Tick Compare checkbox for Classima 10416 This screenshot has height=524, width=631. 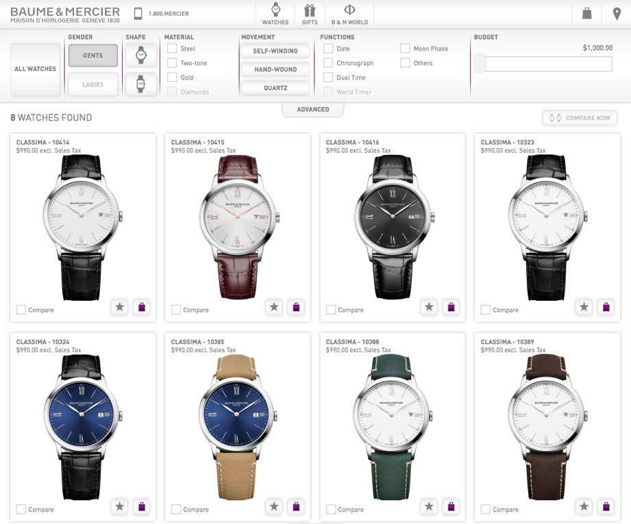click(332, 310)
